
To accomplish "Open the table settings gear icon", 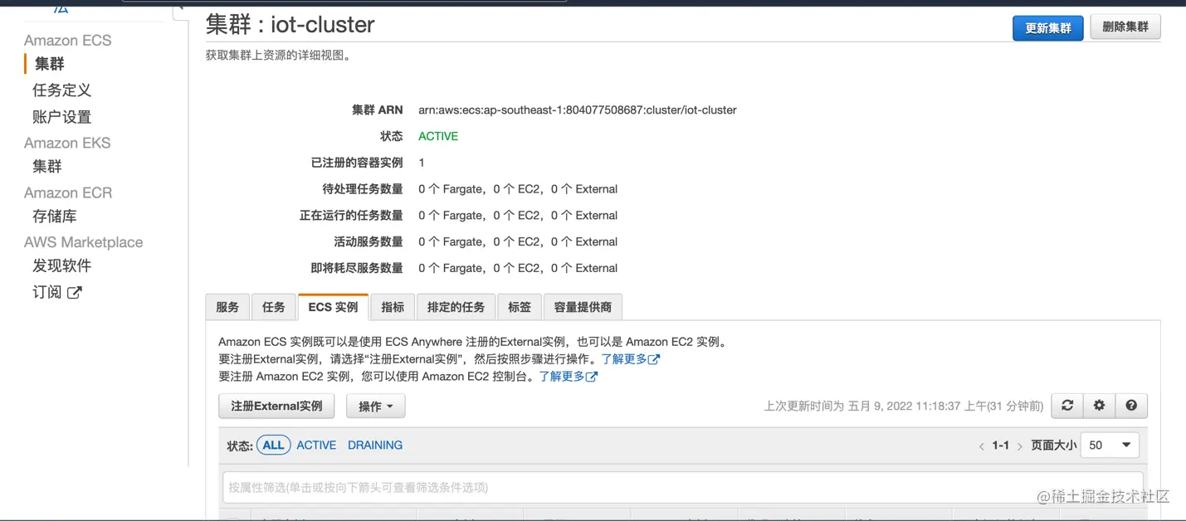I will [1099, 406].
